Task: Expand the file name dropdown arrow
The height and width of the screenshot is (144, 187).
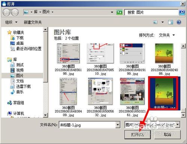Action: coord(118,125)
